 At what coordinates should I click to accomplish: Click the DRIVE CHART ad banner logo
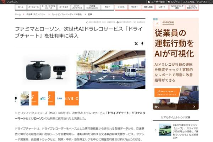167,93
